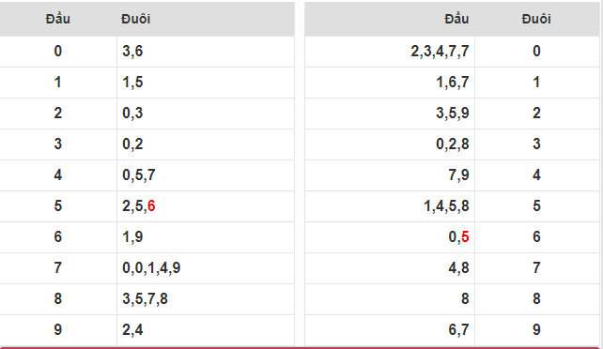Select the red 6 in row 5
The image size is (603, 349).
[151, 206]
